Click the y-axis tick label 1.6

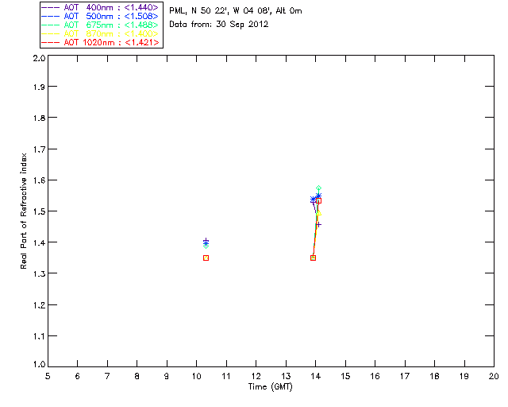[39, 180]
